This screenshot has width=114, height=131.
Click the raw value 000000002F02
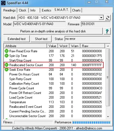click(92, 74)
